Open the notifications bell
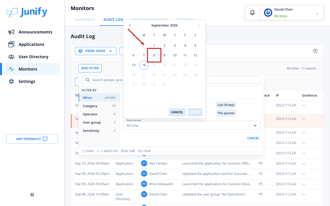 tap(252, 13)
